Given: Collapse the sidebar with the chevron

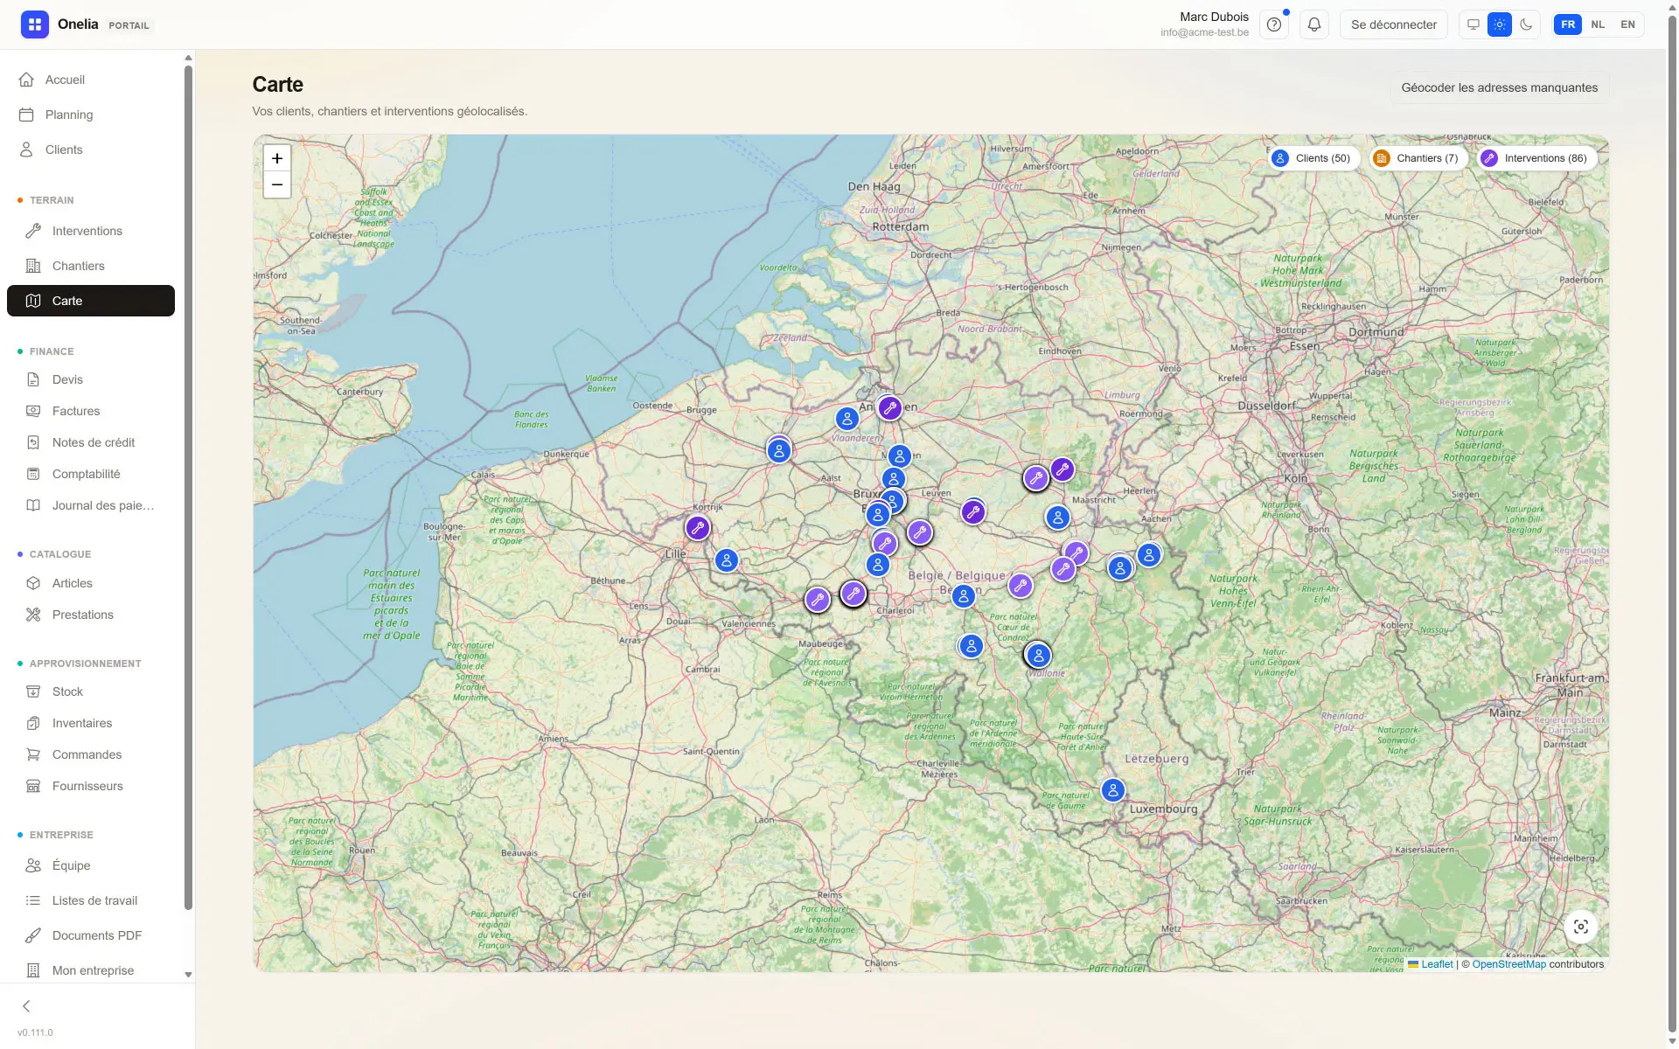Looking at the screenshot, I should [26, 1006].
